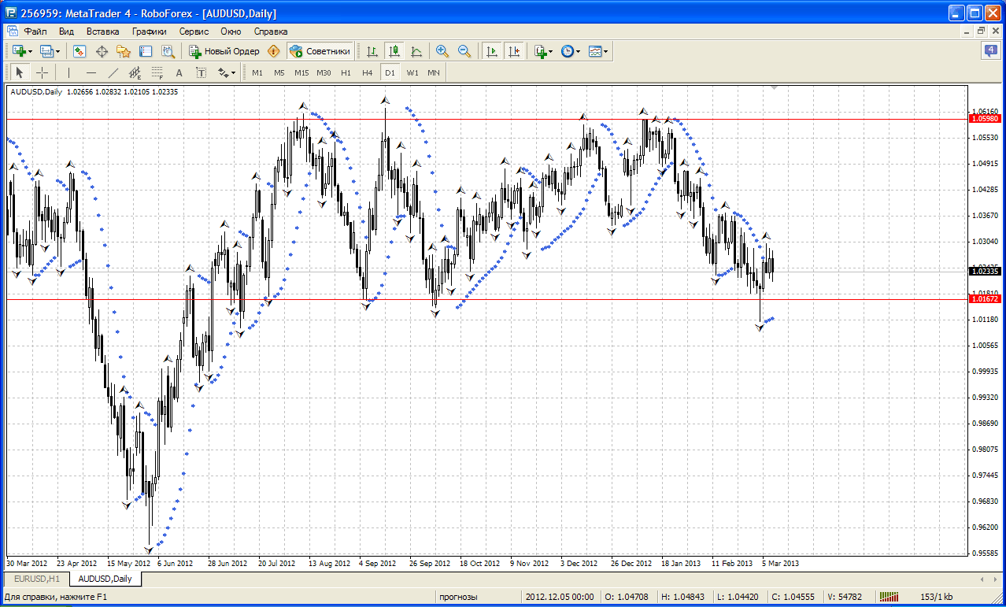Zoom in on the chart

442,51
